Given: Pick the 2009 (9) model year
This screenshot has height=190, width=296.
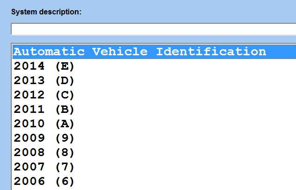Looking at the screenshot, I should [154, 138].
